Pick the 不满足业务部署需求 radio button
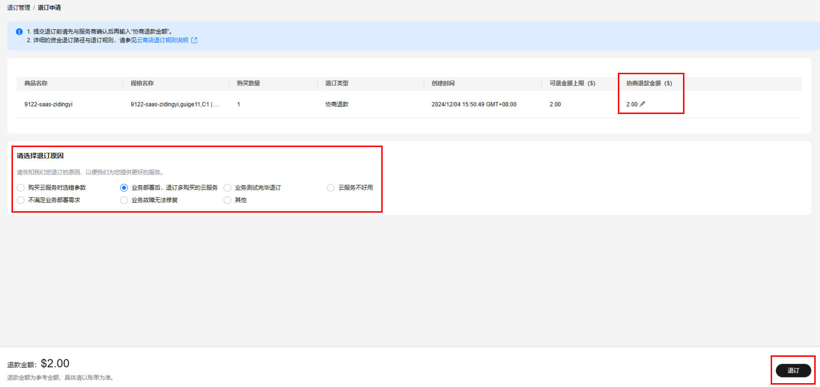 21,200
